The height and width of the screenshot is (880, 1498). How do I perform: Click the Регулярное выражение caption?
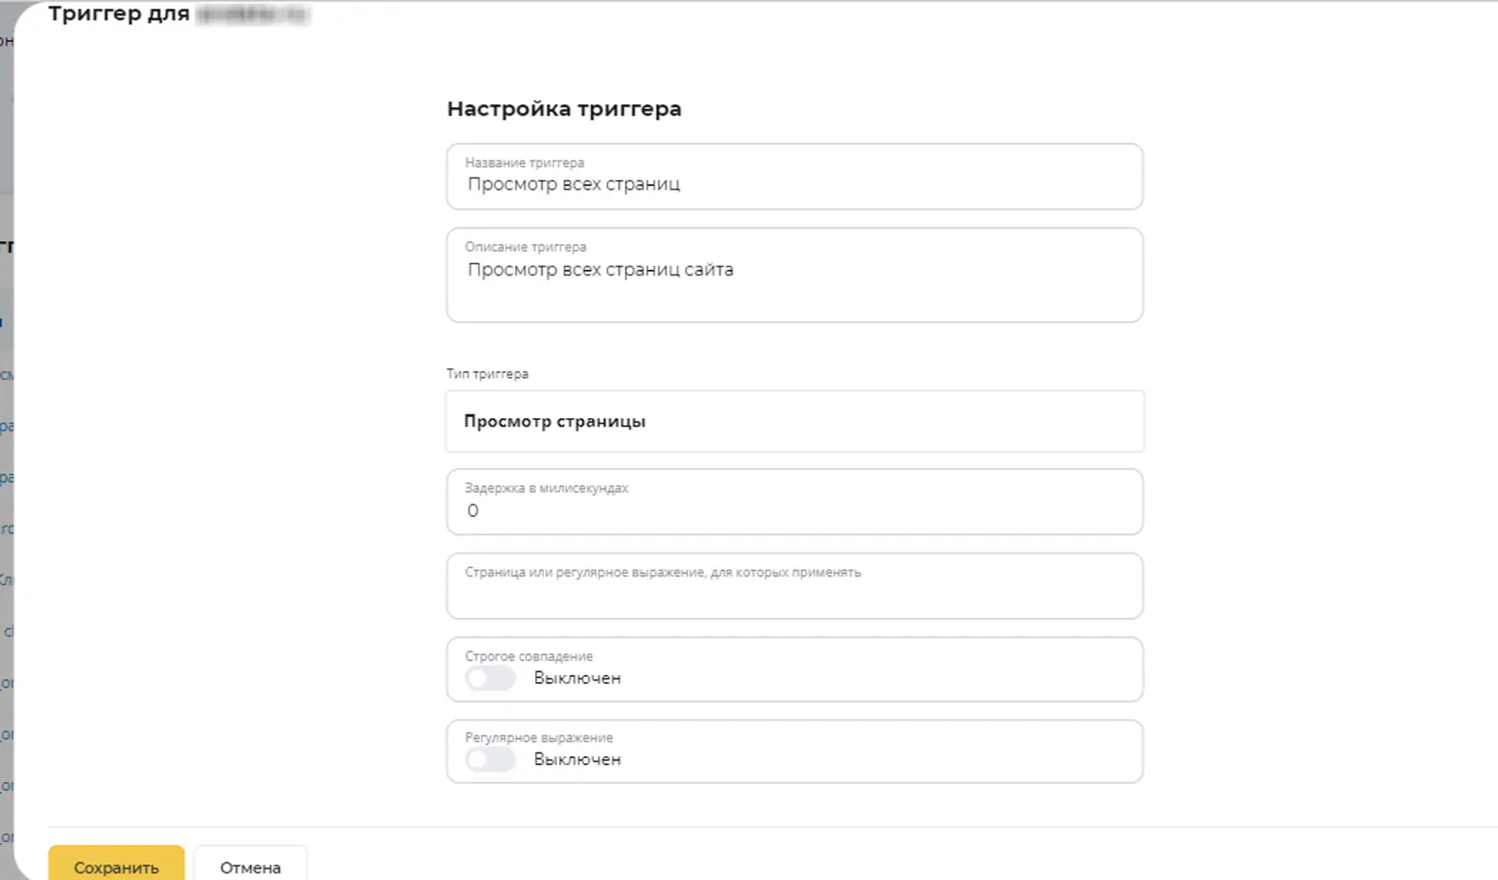coord(539,737)
